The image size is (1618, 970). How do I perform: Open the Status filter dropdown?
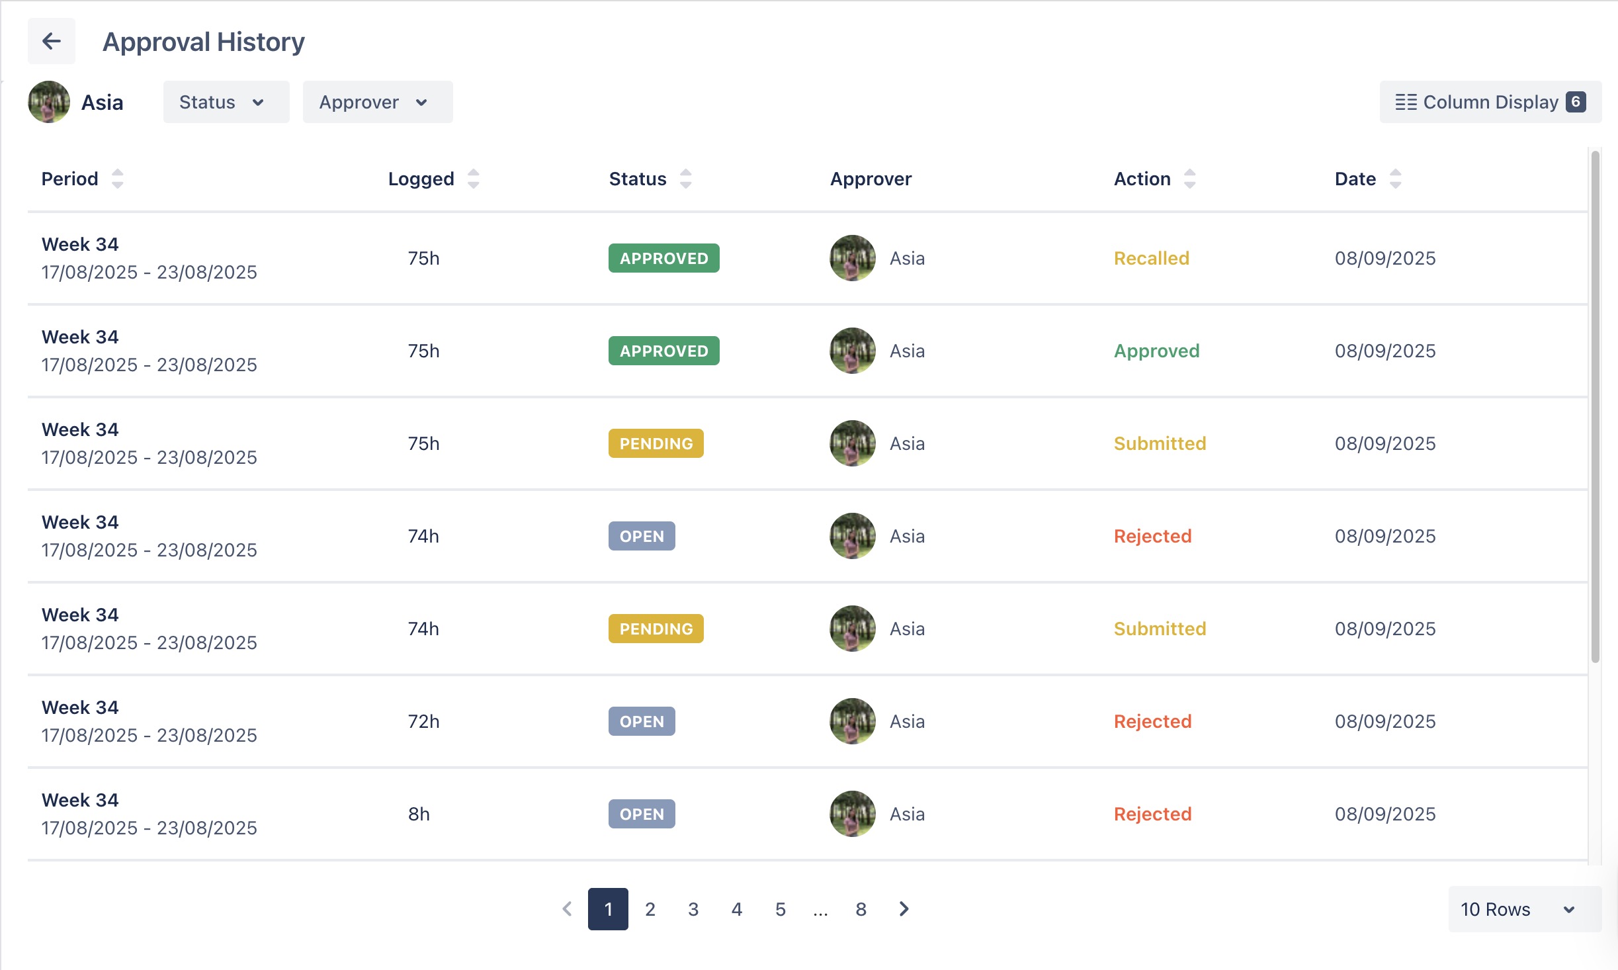click(226, 102)
